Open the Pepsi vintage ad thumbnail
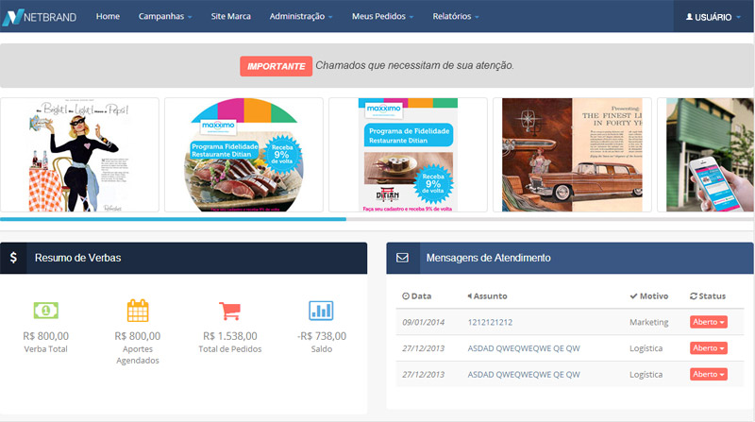The height and width of the screenshot is (422, 755). [79, 155]
